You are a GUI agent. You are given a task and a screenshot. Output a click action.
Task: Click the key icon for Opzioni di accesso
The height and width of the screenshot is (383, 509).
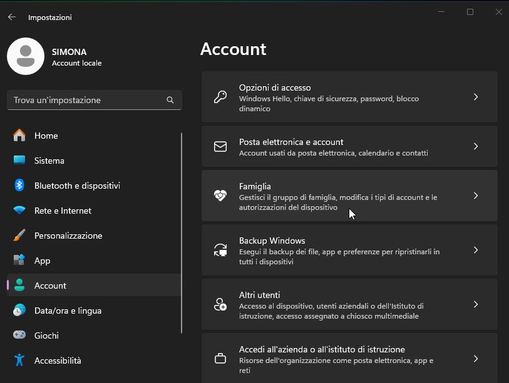[220, 97]
